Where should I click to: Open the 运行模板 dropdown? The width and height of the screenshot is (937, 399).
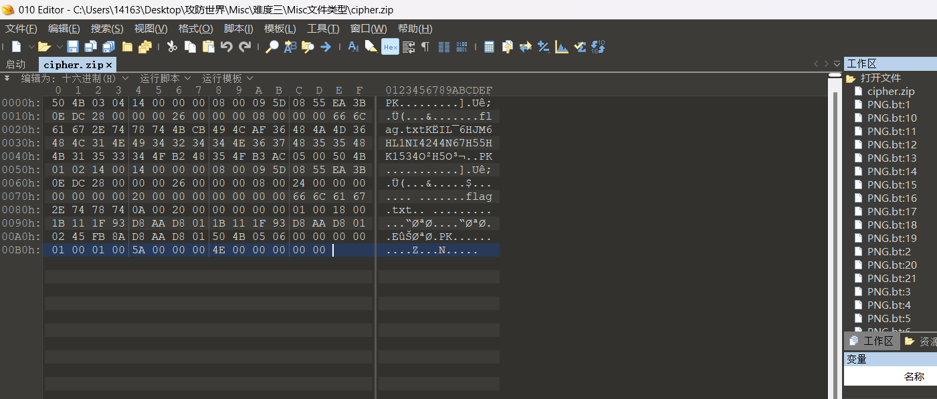click(226, 78)
